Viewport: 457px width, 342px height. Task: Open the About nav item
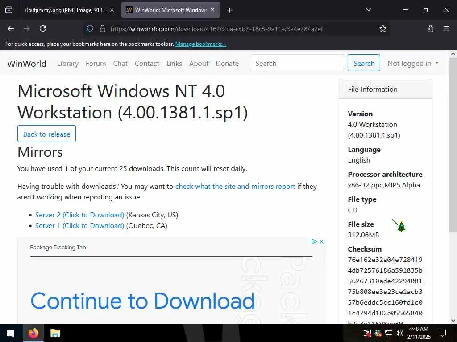(x=199, y=63)
